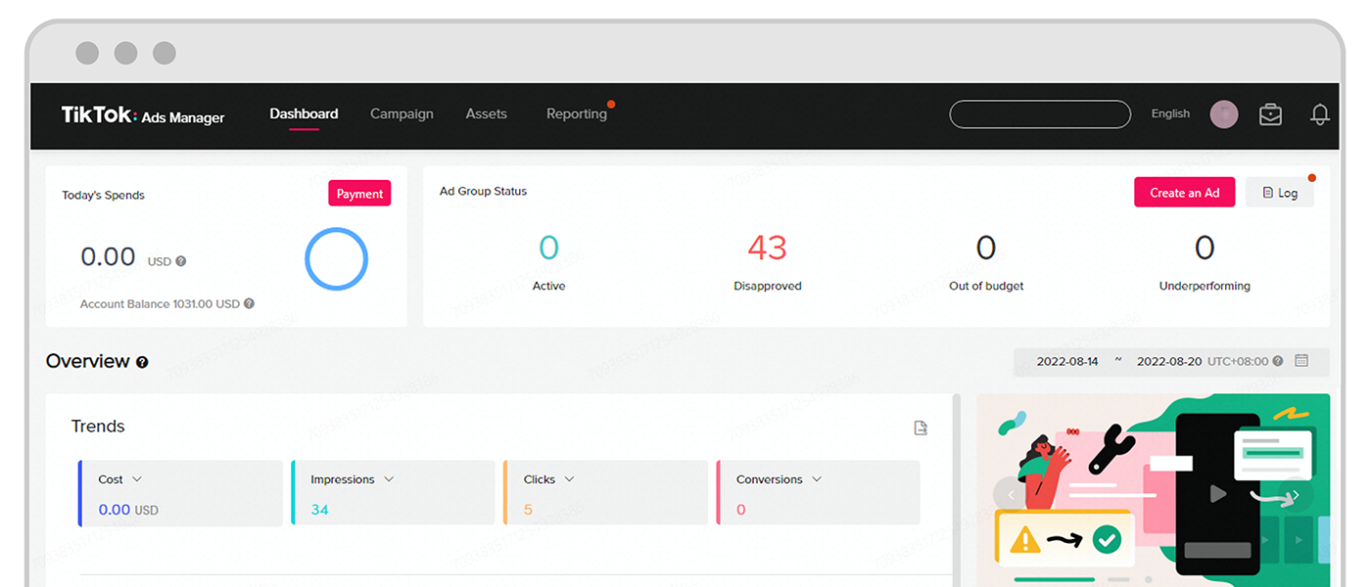Click the Trends export report icon
Viewport: 1371px width, 587px height.
tap(920, 428)
